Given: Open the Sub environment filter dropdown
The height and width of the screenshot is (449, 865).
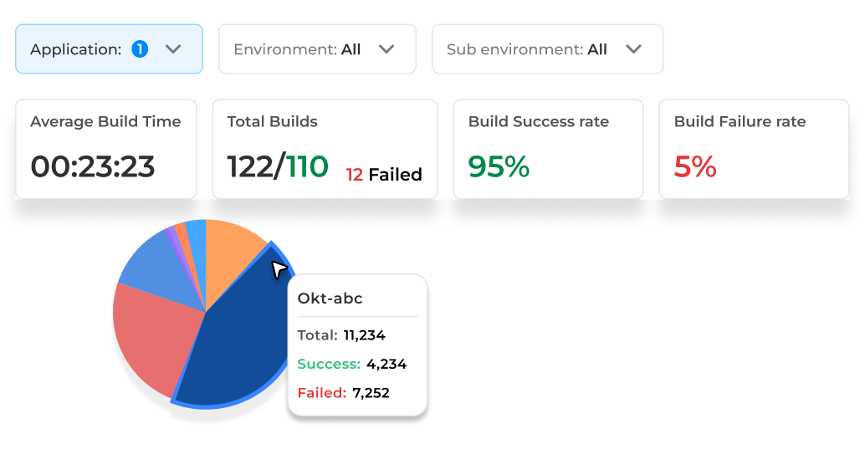Looking at the screenshot, I should pyautogui.click(x=546, y=49).
